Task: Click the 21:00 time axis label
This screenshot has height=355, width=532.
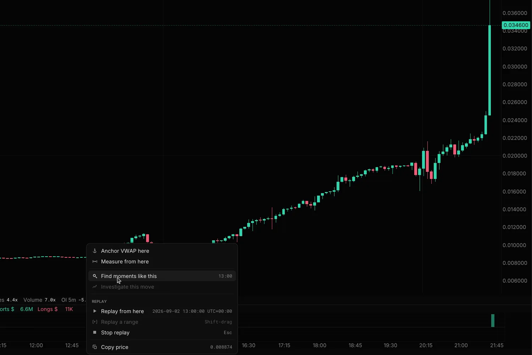Action: pyautogui.click(x=461, y=345)
